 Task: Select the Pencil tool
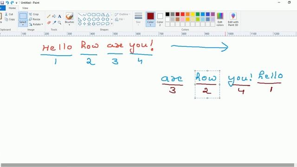coord(49,17)
